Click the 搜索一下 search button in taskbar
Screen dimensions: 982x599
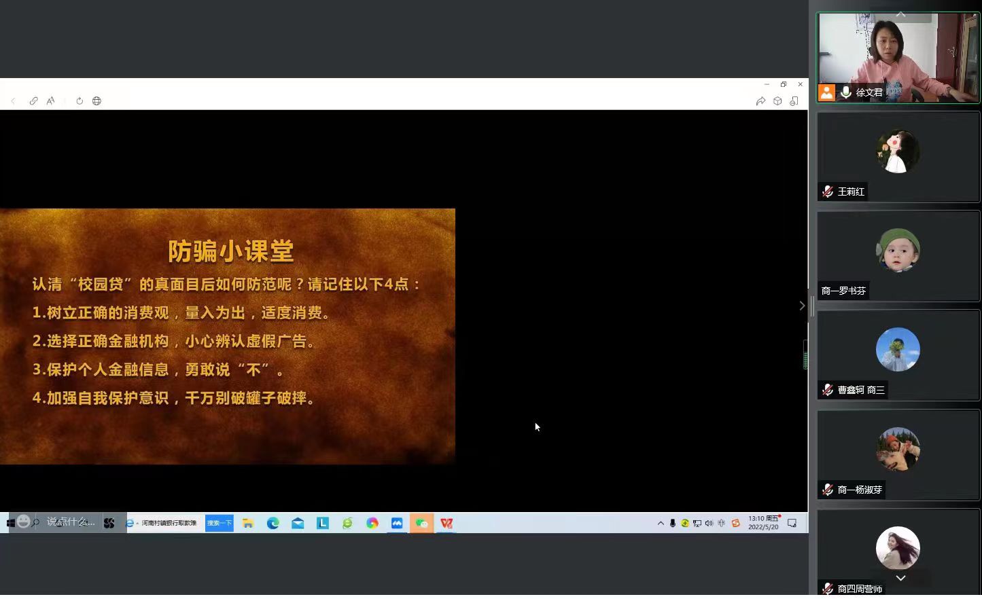pos(219,523)
